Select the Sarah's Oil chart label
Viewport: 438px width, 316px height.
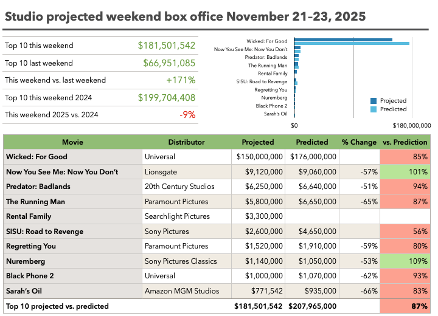[276, 114]
